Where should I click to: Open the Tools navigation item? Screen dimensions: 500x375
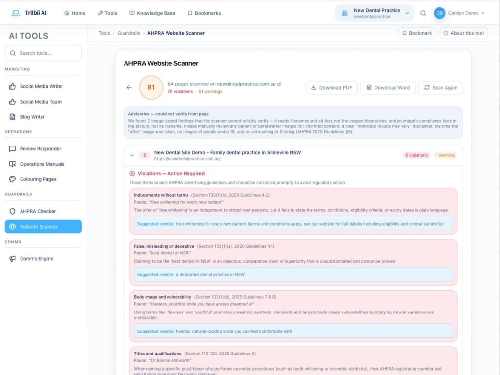pyautogui.click(x=107, y=13)
